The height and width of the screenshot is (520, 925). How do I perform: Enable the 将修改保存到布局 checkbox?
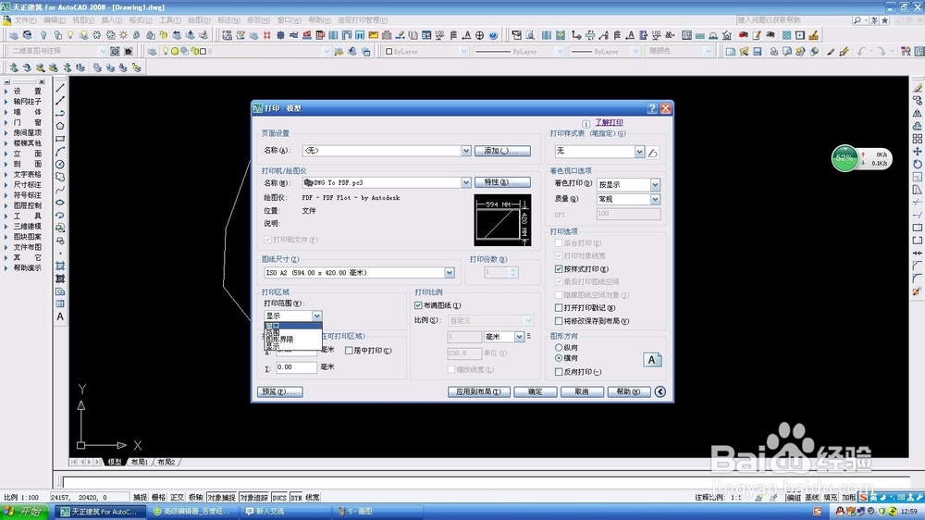559,321
